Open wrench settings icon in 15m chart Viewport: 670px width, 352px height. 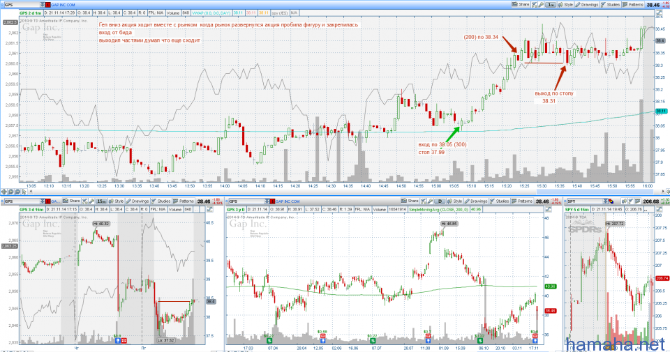click(x=91, y=201)
